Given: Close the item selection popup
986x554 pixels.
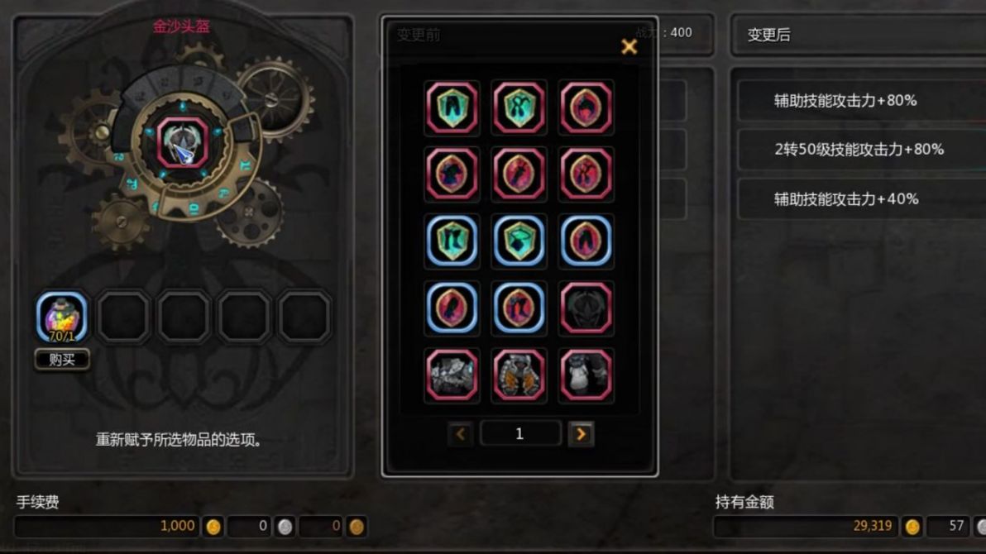Looking at the screenshot, I should [x=629, y=46].
